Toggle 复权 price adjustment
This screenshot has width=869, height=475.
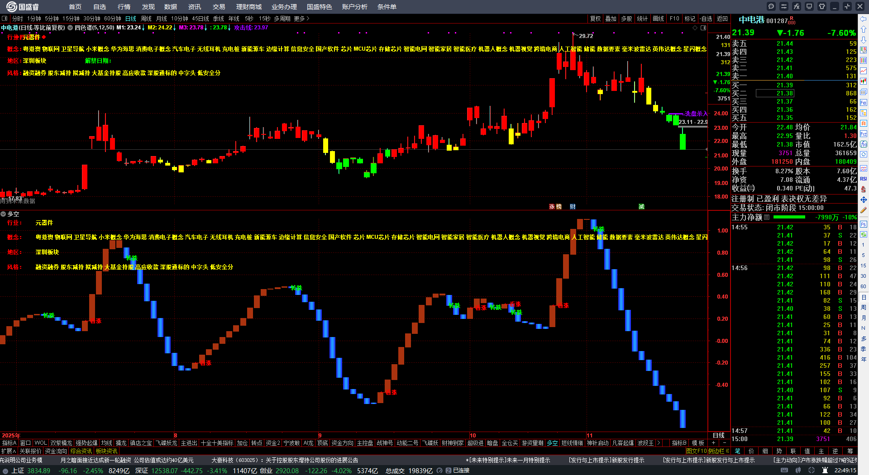pyautogui.click(x=595, y=19)
